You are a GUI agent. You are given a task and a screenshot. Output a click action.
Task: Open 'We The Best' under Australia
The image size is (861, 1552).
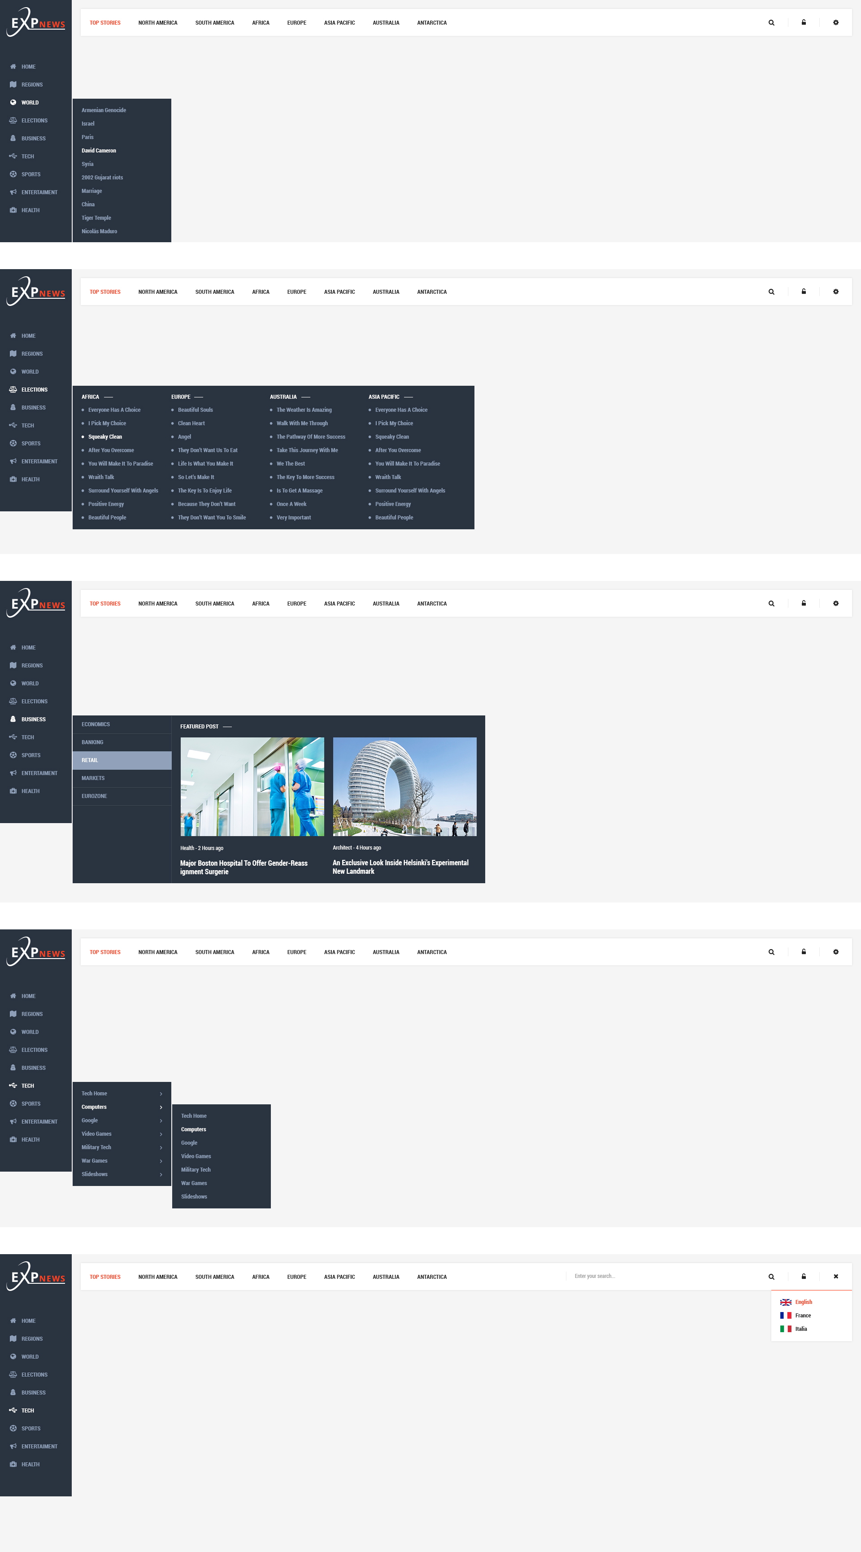(291, 464)
